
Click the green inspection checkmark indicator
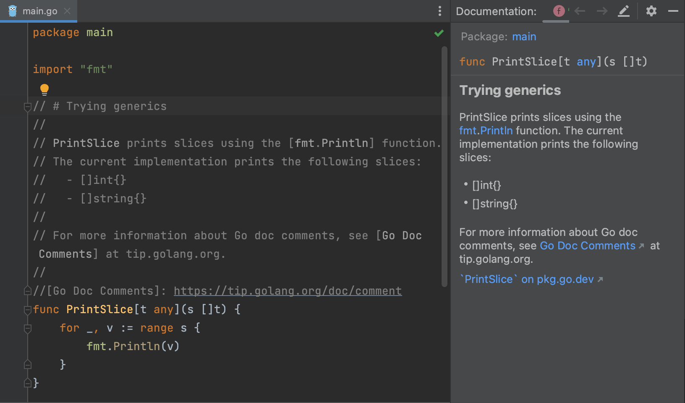[x=439, y=33]
